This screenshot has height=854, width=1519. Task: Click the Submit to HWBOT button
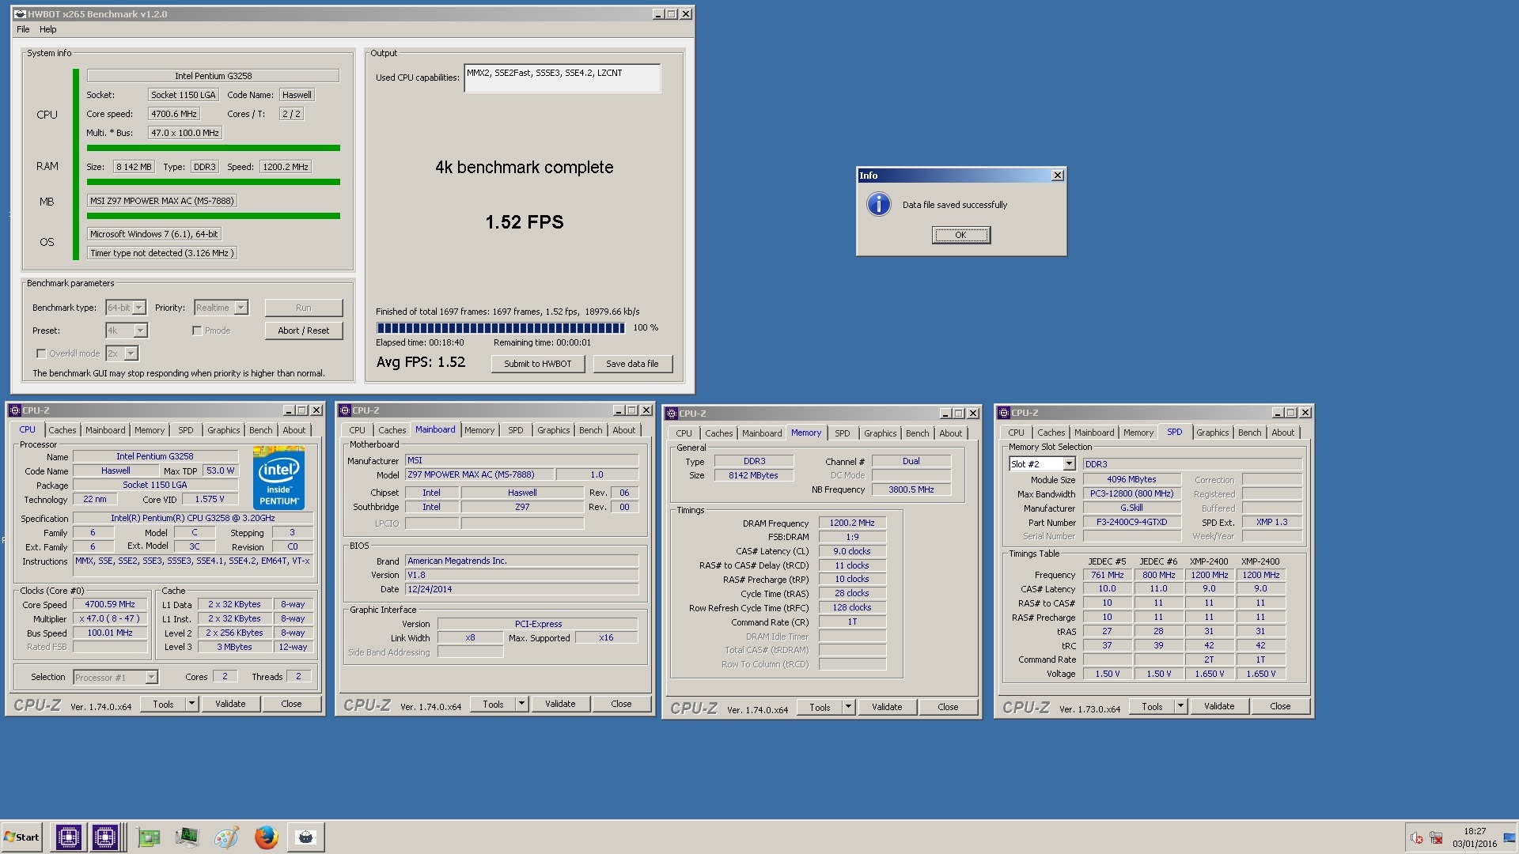[538, 364]
